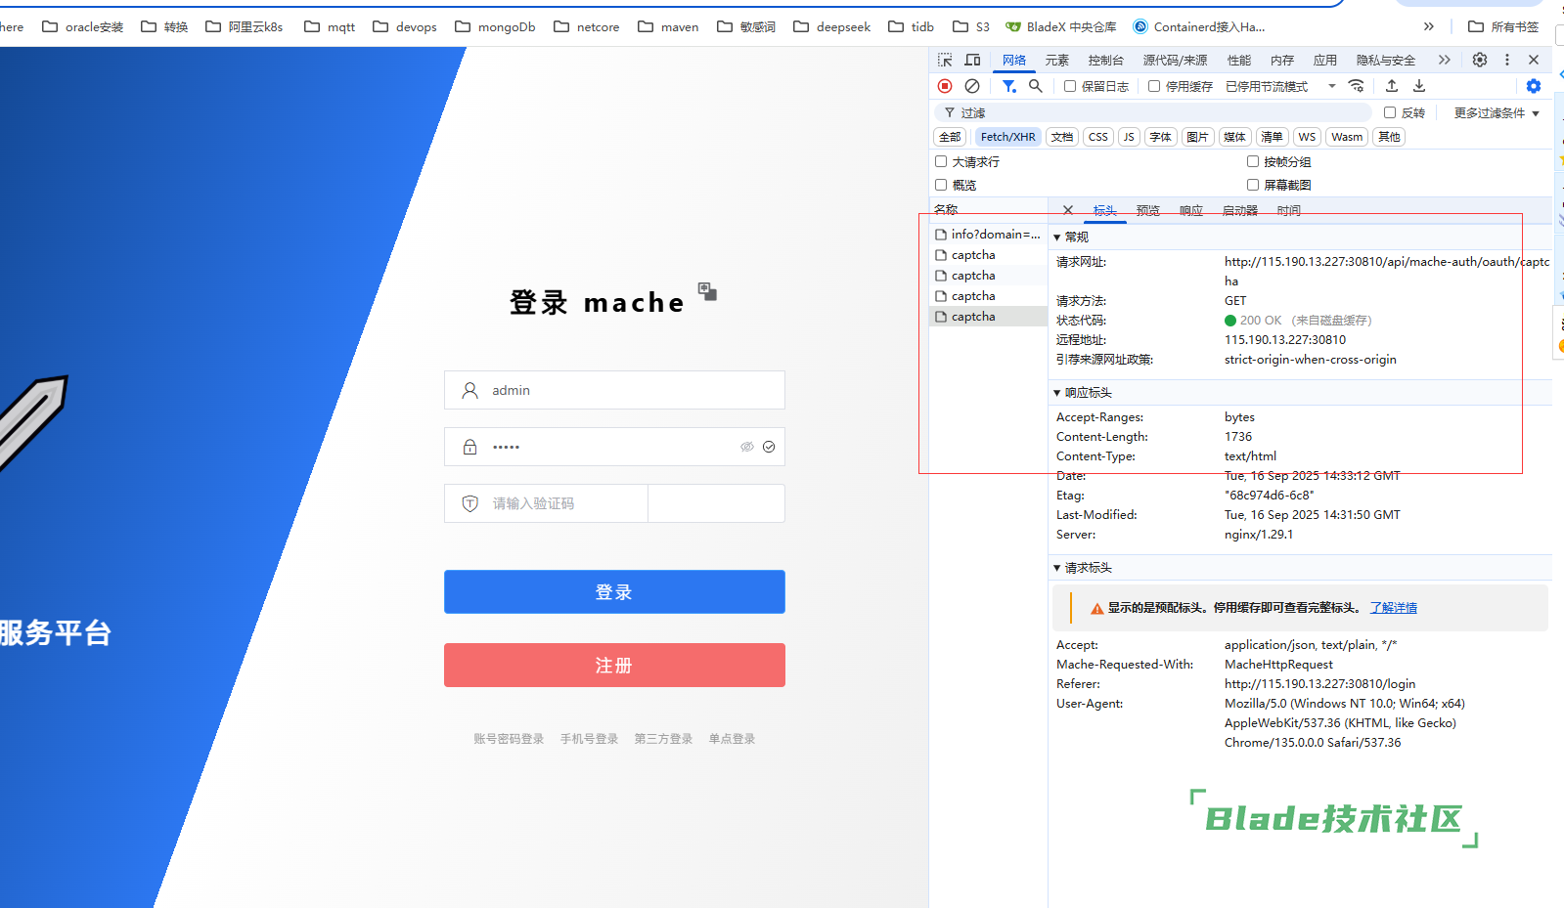The image size is (1564, 908).
Task: Export HAR file download icon
Action: [x=1419, y=86]
